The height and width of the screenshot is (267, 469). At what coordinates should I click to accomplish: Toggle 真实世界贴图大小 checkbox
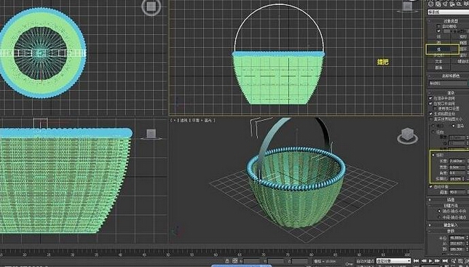[x=430, y=119]
